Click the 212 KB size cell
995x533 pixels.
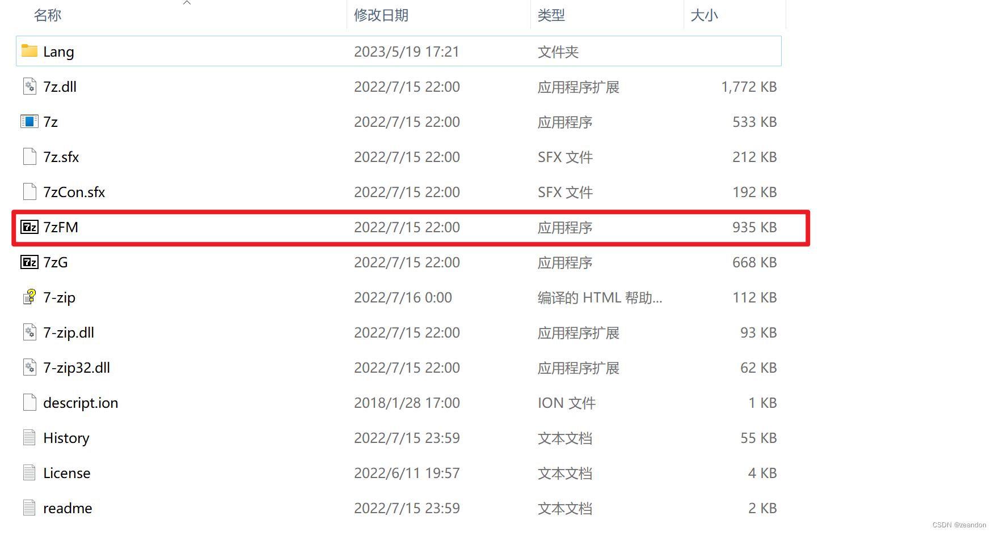pyautogui.click(x=754, y=157)
